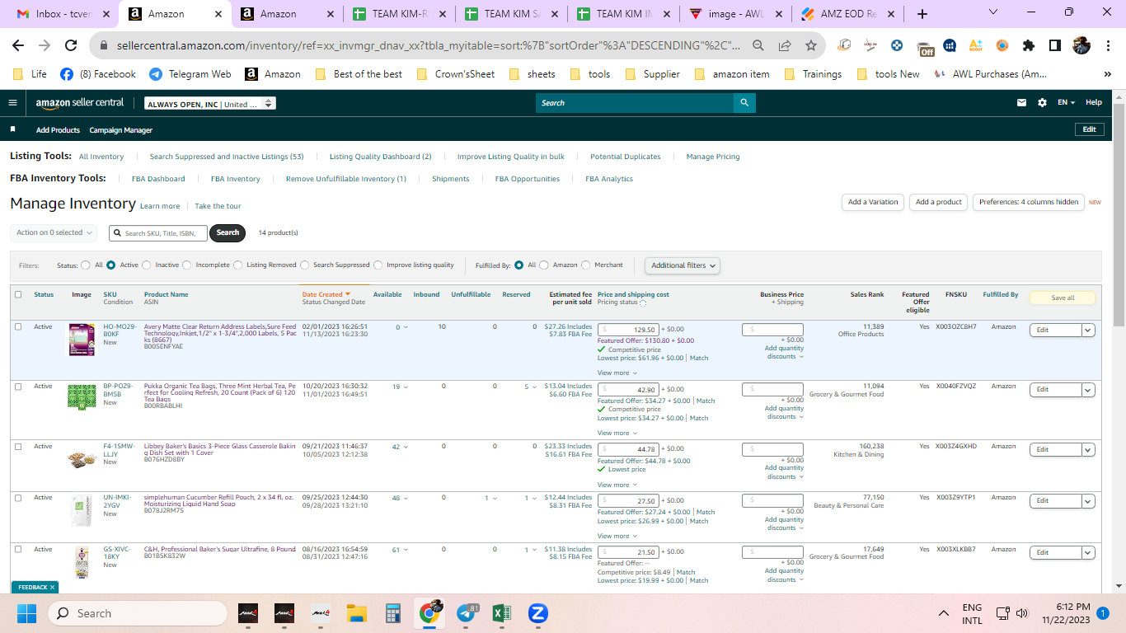Image resolution: width=1126 pixels, height=633 pixels.
Task: Open Telegram from the taskbar
Action: pyautogui.click(x=467, y=613)
